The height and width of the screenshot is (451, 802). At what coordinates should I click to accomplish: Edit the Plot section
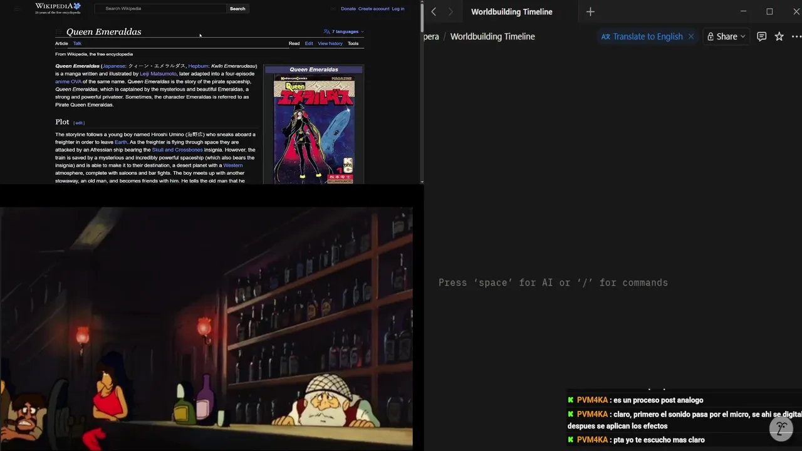(x=79, y=123)
